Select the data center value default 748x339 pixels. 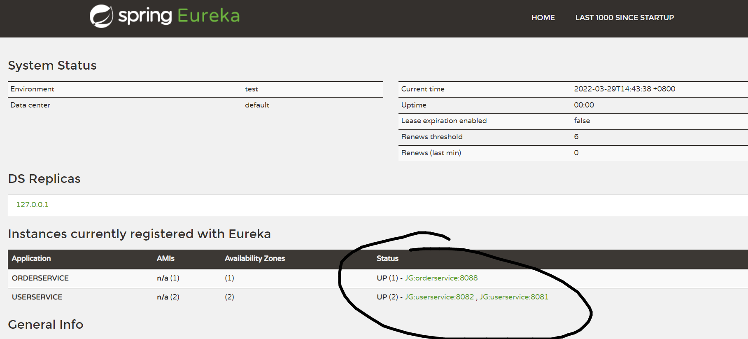(x=257, y=105)
